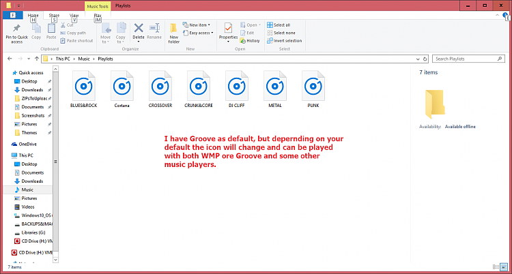Screen dimensions: 512x274
Task: Select the CROSSOVER playlist file
Action: 160,89
